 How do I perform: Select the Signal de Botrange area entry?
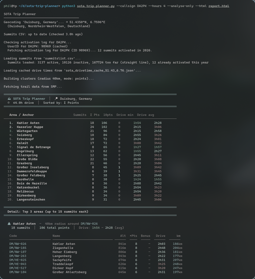tap(34, 147)
